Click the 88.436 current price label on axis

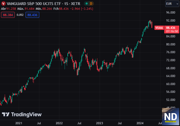click(171, 28)
